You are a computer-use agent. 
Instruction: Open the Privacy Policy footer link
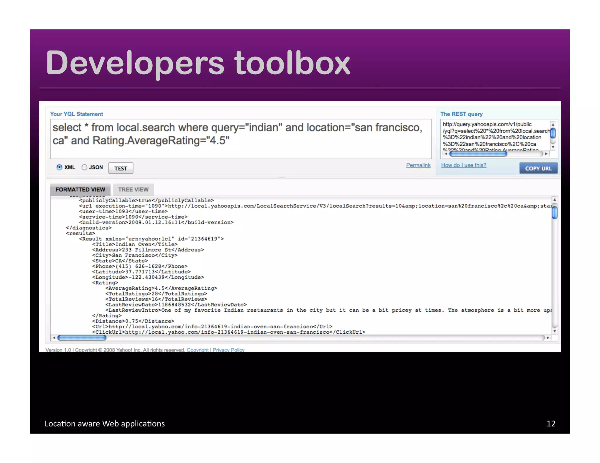tap(229, 350)
